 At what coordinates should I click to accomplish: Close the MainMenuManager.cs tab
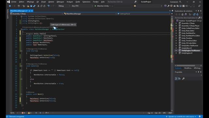click(32, 11)
